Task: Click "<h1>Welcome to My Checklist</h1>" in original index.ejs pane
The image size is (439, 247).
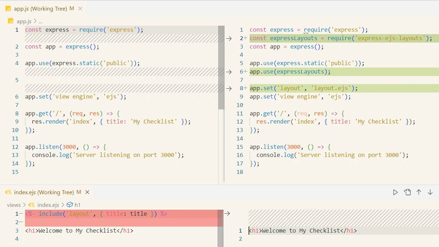Action: (x=79, y=231)
